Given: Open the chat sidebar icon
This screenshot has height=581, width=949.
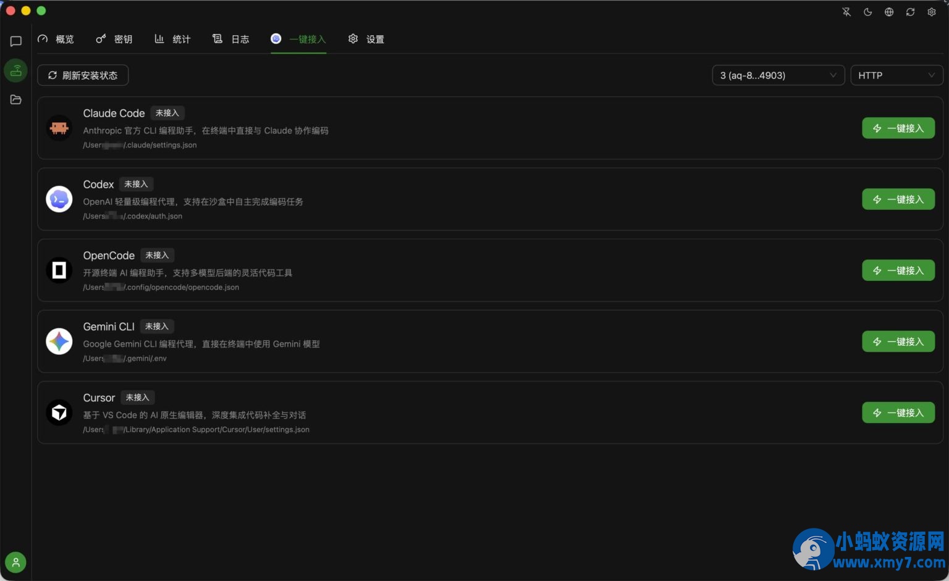Looking at the screenshot, I should (x=16, y=41).
